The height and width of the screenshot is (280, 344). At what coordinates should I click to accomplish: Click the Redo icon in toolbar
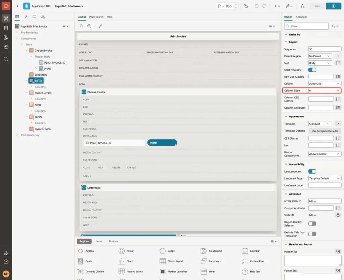click(x=264, y=6)
